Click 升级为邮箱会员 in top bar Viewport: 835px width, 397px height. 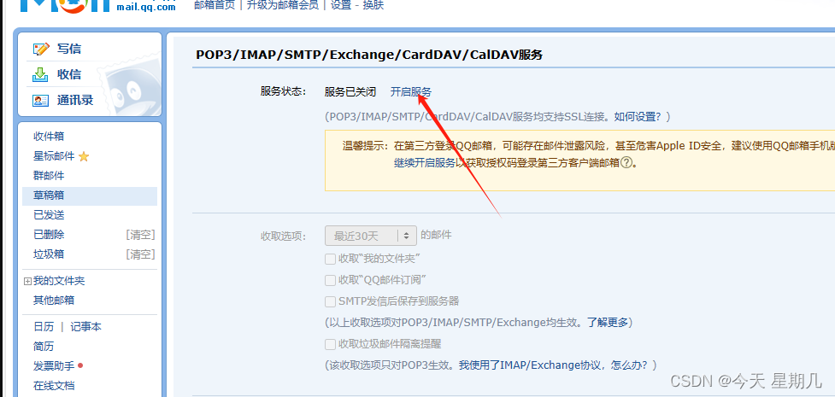coord(283,5)
